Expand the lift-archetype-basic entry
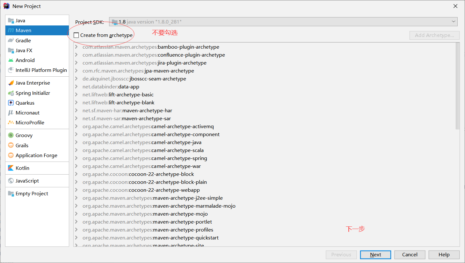 click(x=76, y=94)
